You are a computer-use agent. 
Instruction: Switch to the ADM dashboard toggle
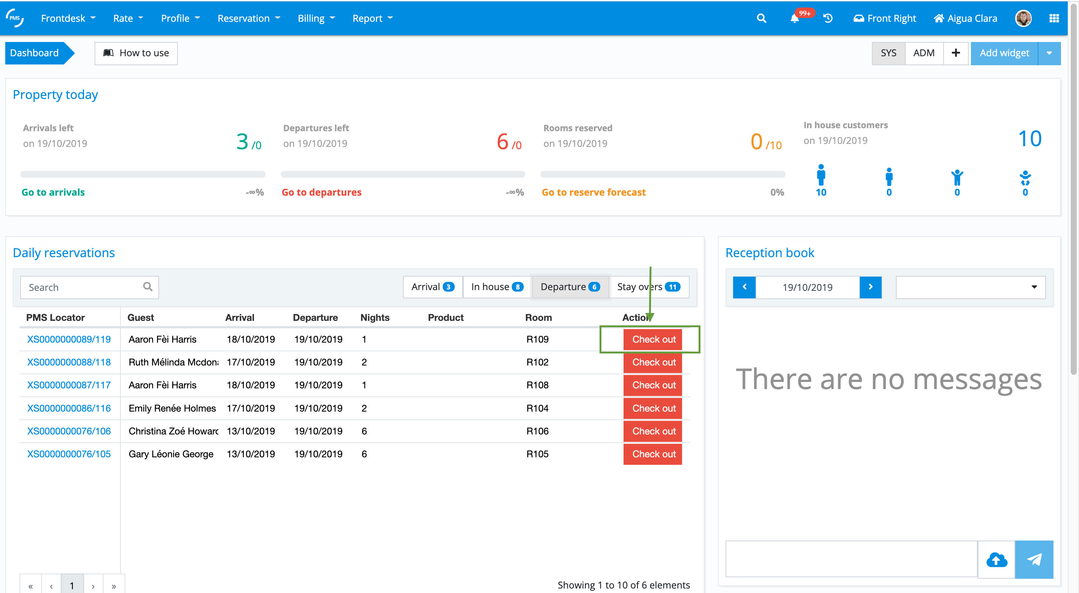(x=924, y=53)
